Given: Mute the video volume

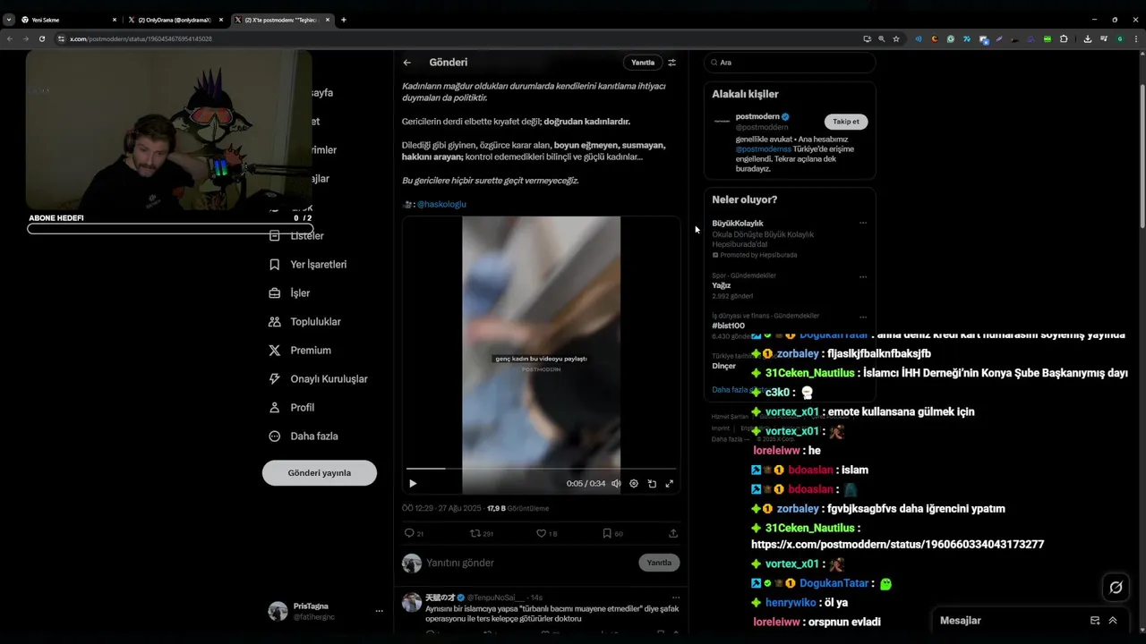Looking at the screenshot, I should point(616,483).
